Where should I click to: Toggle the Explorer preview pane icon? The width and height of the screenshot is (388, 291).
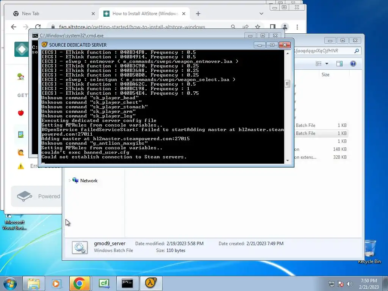click(x=339, y=64)
